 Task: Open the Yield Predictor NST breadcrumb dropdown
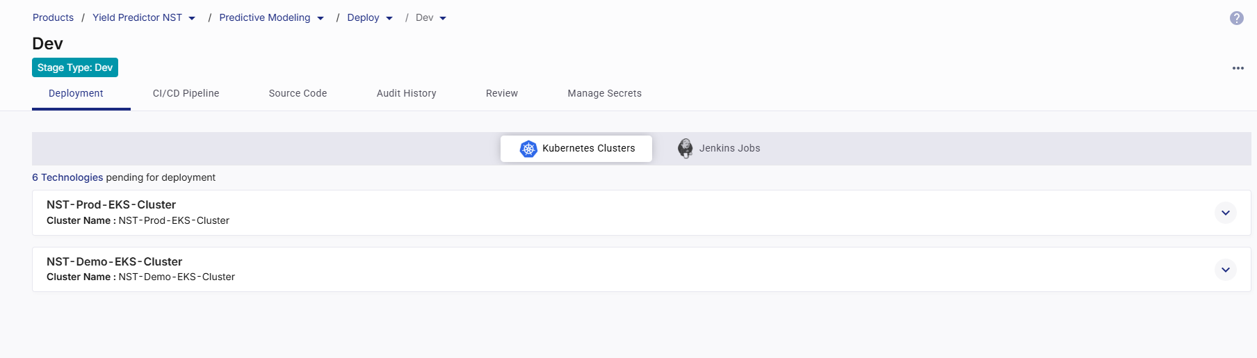(x=192, y=18)
